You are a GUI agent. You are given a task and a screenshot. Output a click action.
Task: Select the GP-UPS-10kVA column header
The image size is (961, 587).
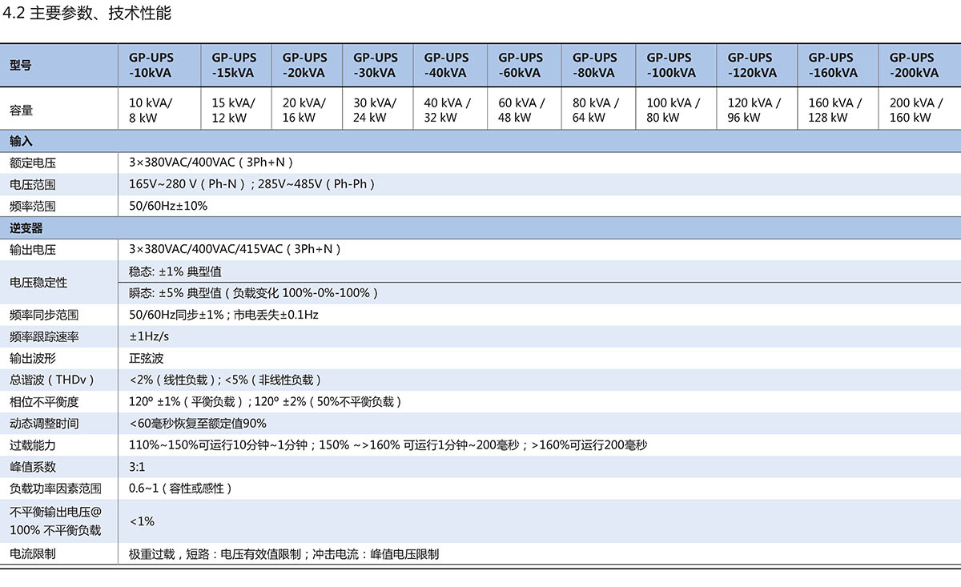coord(151,65)
